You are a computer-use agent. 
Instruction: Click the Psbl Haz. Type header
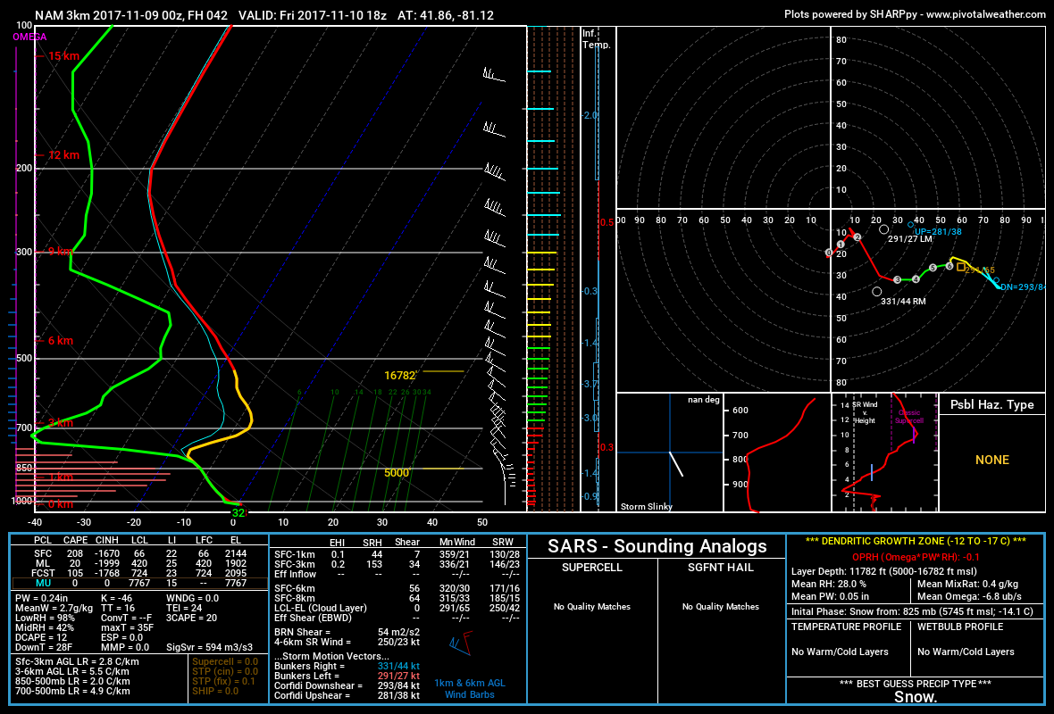(x=992, y=404)
